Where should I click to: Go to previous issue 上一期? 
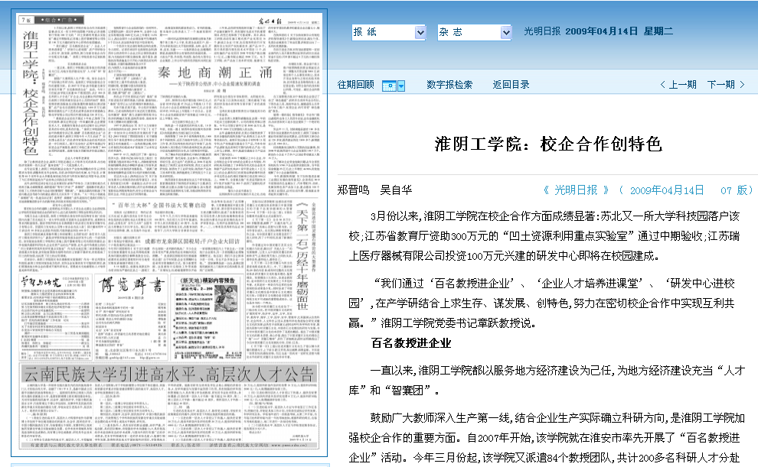coord(678,85)
